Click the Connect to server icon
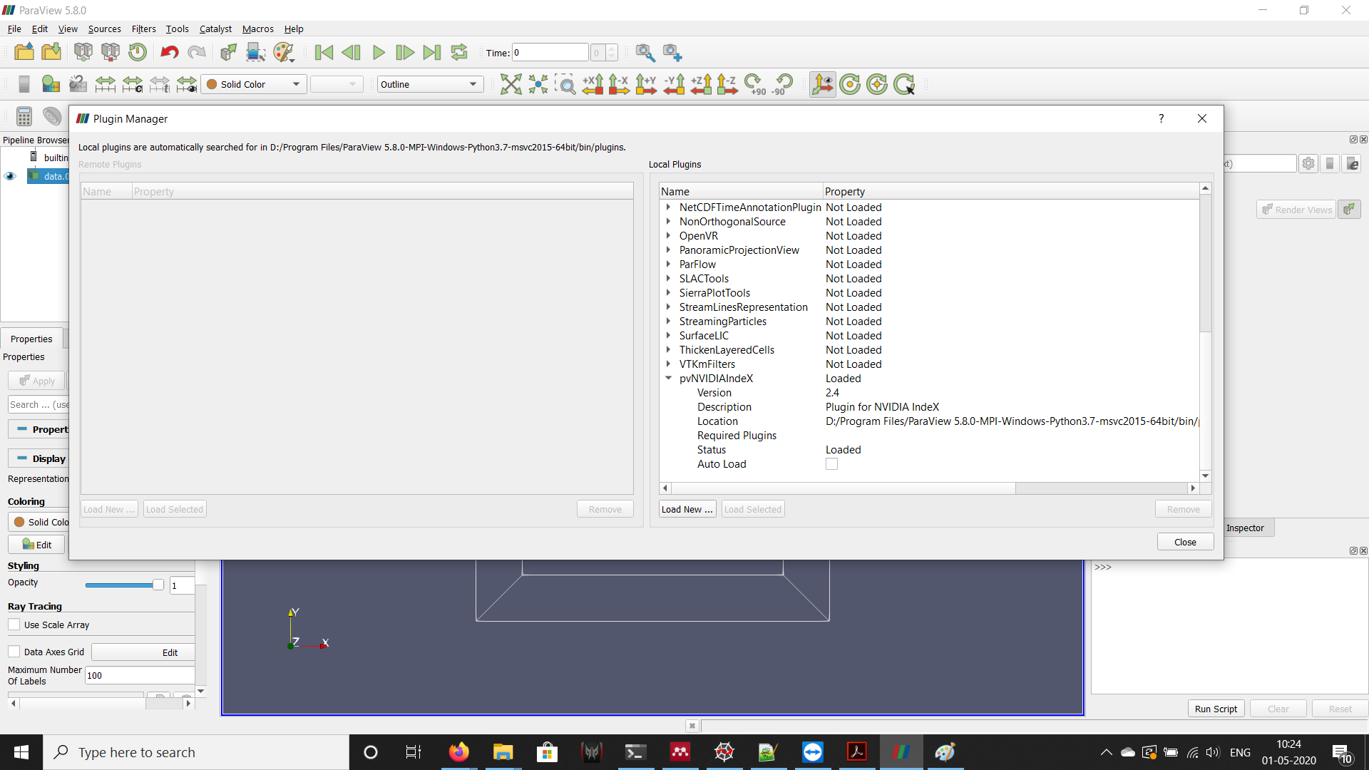This screenshot has width=1369, height=770. [83, 52]
